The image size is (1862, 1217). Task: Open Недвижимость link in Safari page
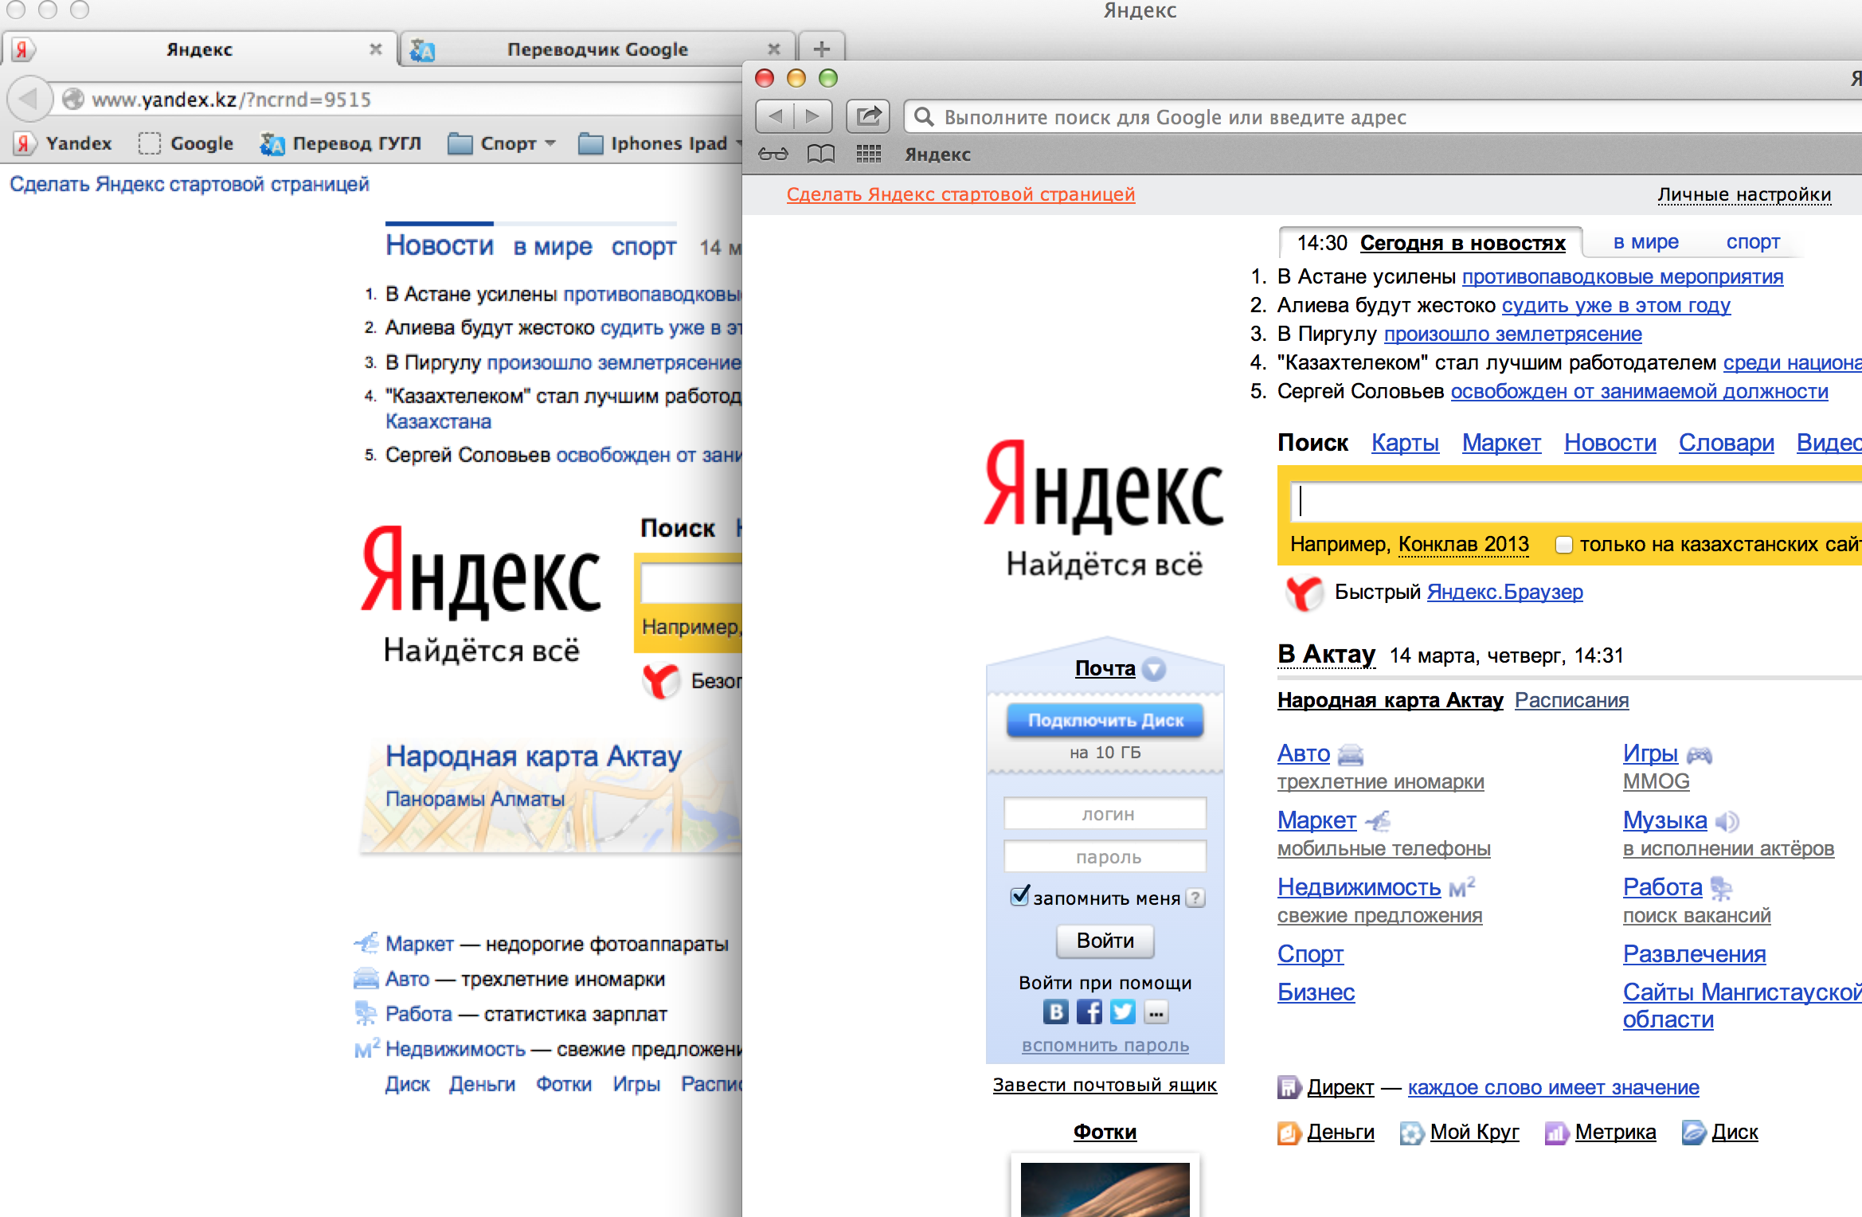(x=1359, y=887)
